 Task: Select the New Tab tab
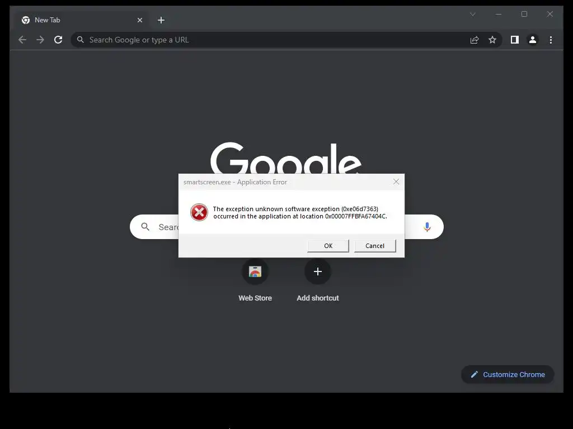(x=82, y=20)
